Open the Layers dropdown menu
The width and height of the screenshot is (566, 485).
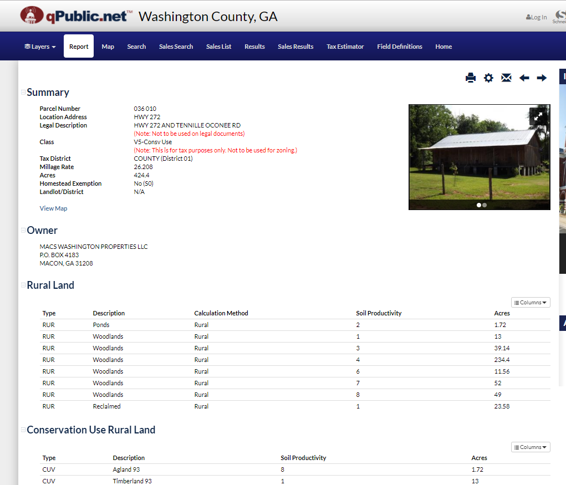[40, 47]
